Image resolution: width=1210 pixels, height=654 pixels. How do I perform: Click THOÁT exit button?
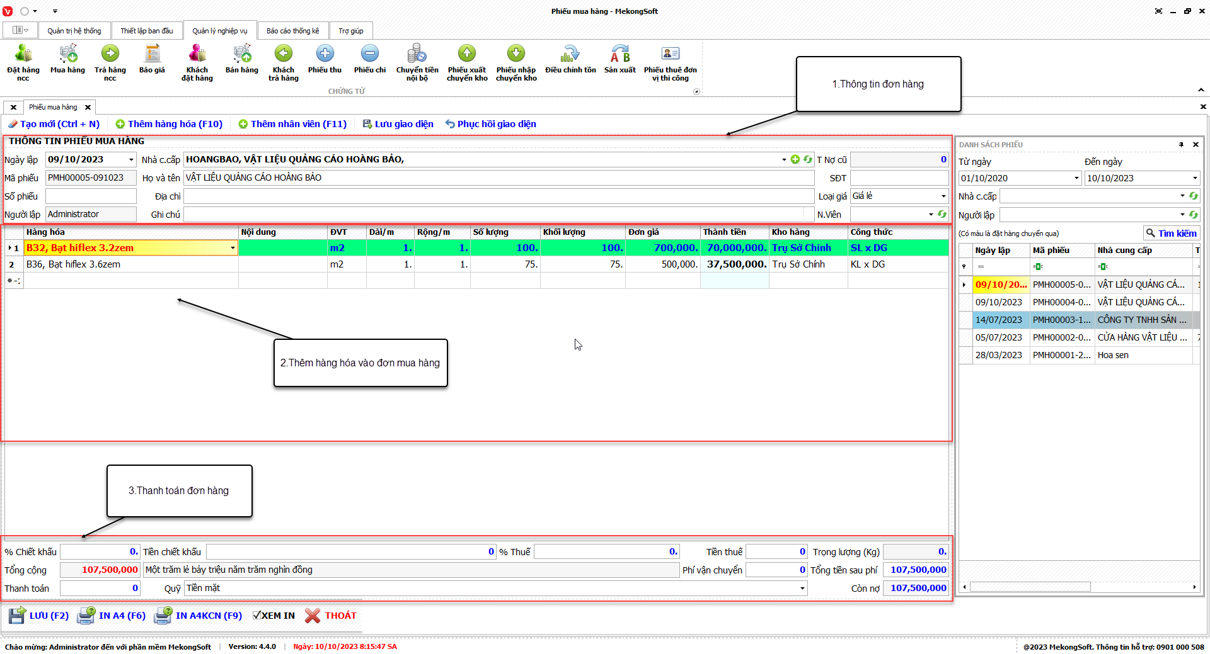(331, 616)
